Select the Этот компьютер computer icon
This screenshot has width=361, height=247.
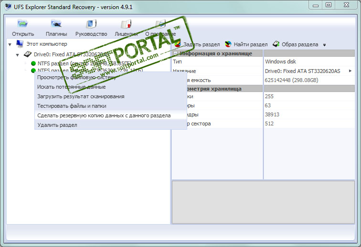click(x=20, y=44)
